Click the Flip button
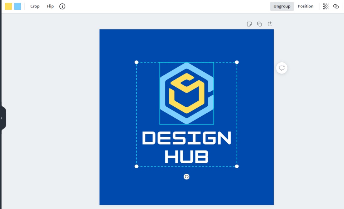Image resolution: width=344 pixels, height=209 pixels. 50,6
